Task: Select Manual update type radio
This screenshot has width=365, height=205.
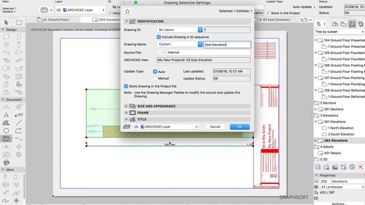Action: pyautogui.click(x=155, y=79)
